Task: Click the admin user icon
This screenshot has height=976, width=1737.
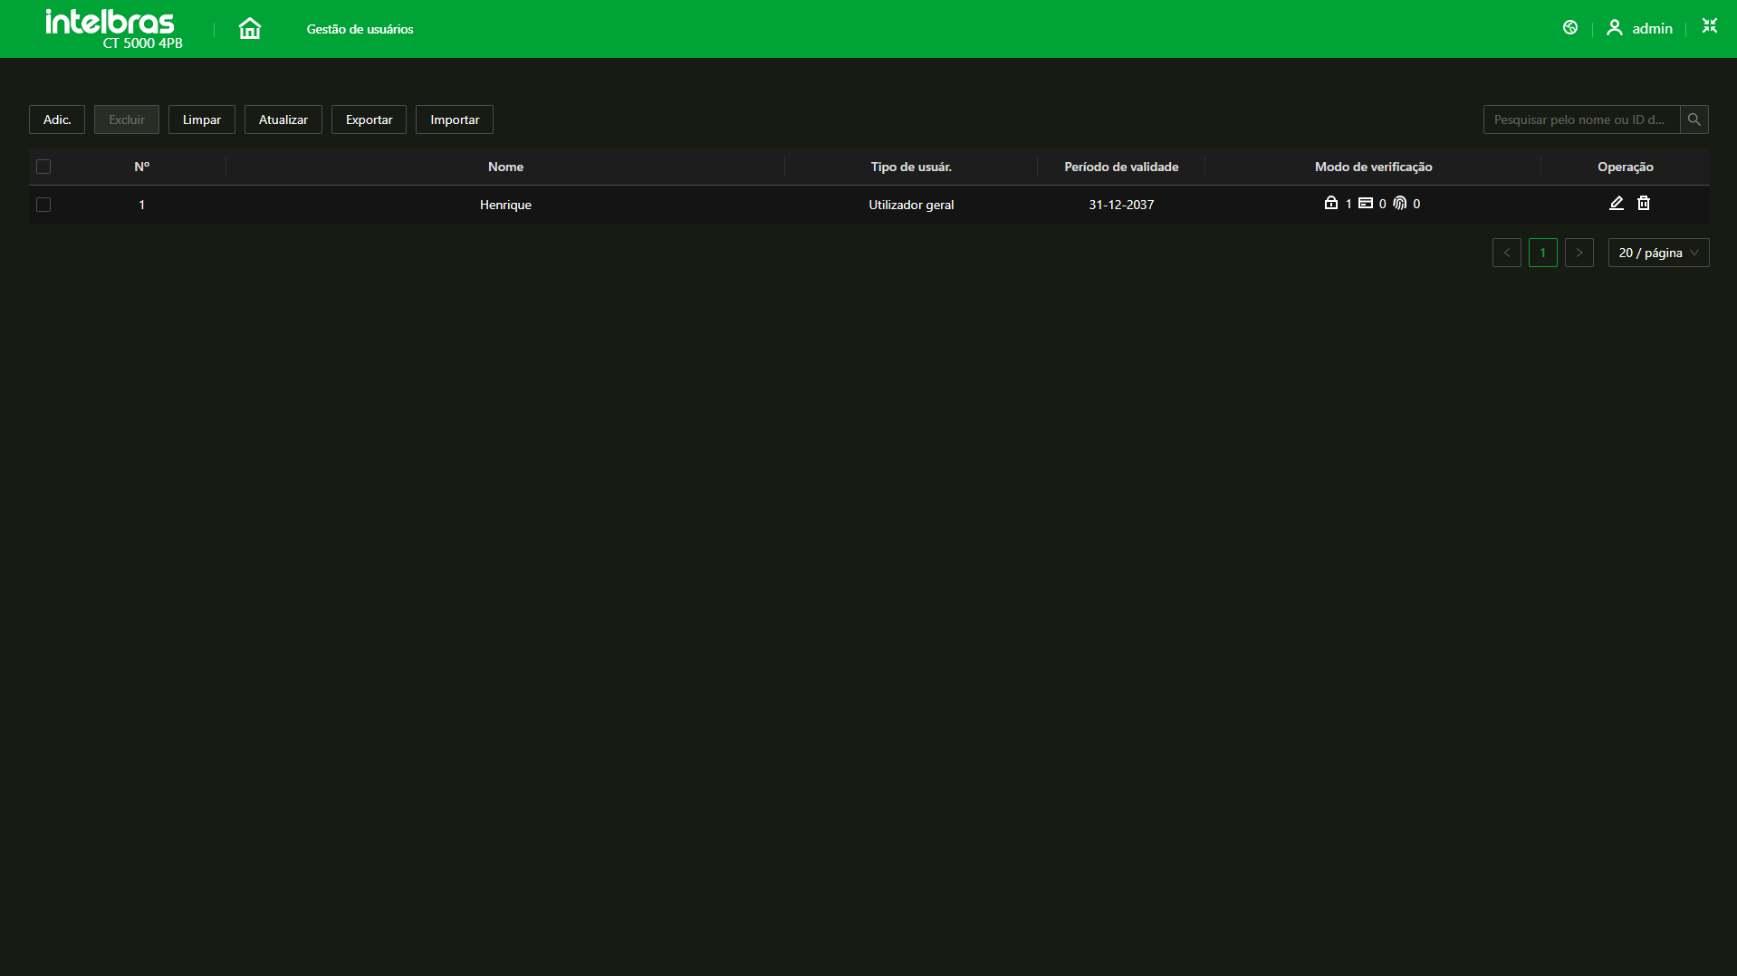Action: pyautogui.click(x=1614, y=28)
